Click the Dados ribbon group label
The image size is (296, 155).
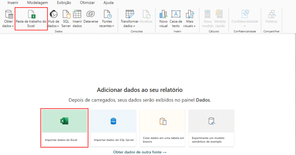pos(59,31)
